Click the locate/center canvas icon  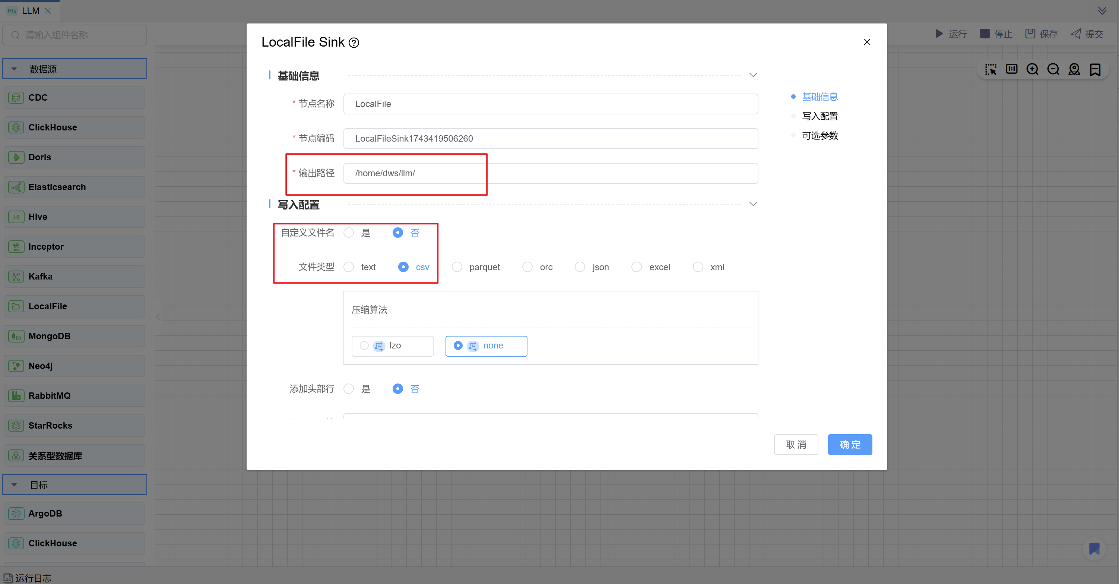coord(1074,69)
